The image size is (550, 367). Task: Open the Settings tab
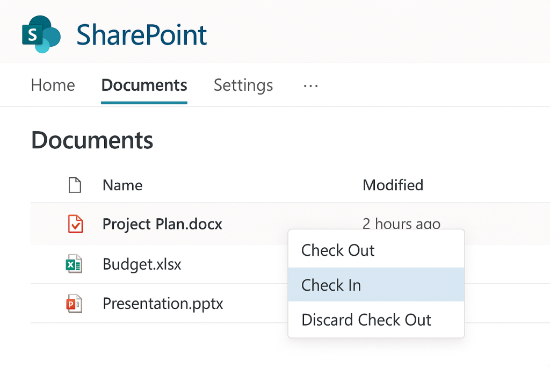click(243, 85)
